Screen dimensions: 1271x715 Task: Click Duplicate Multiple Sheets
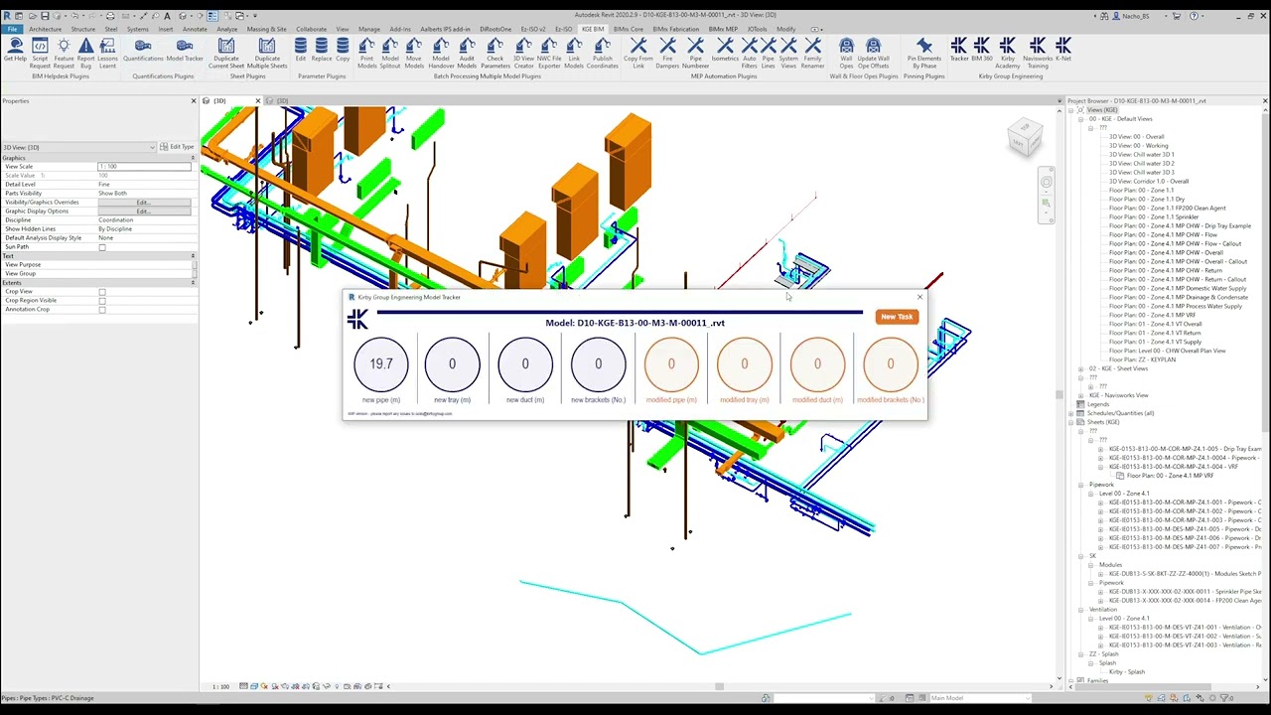267,54
